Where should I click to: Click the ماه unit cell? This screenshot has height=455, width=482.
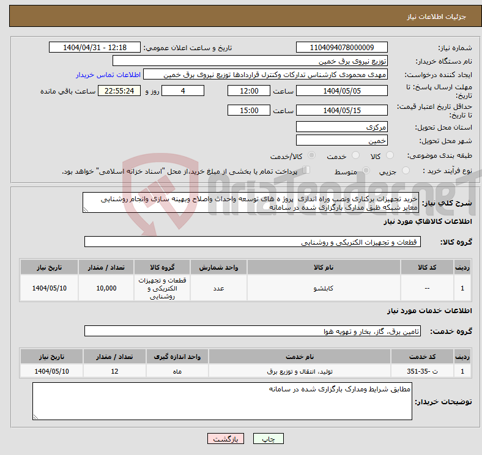tap(177, 371)
